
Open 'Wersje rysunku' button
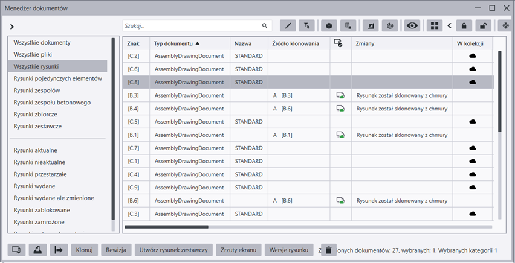click(289, 250)
